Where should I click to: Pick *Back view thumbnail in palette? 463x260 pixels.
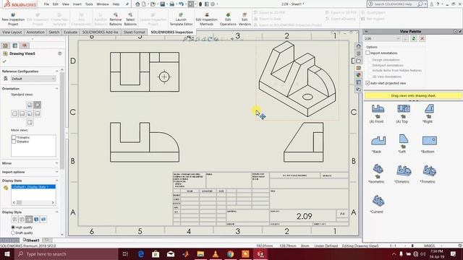tap(378, 141)
